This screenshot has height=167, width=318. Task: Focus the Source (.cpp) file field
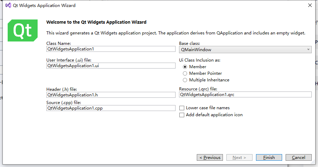[x=111, y=108]
